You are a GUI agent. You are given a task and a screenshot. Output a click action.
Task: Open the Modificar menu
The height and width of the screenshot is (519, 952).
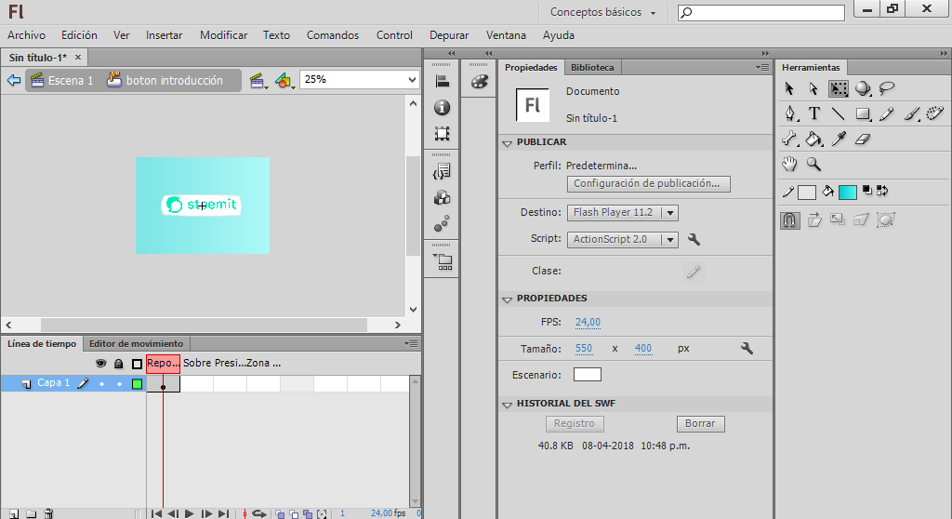point(223,35)
